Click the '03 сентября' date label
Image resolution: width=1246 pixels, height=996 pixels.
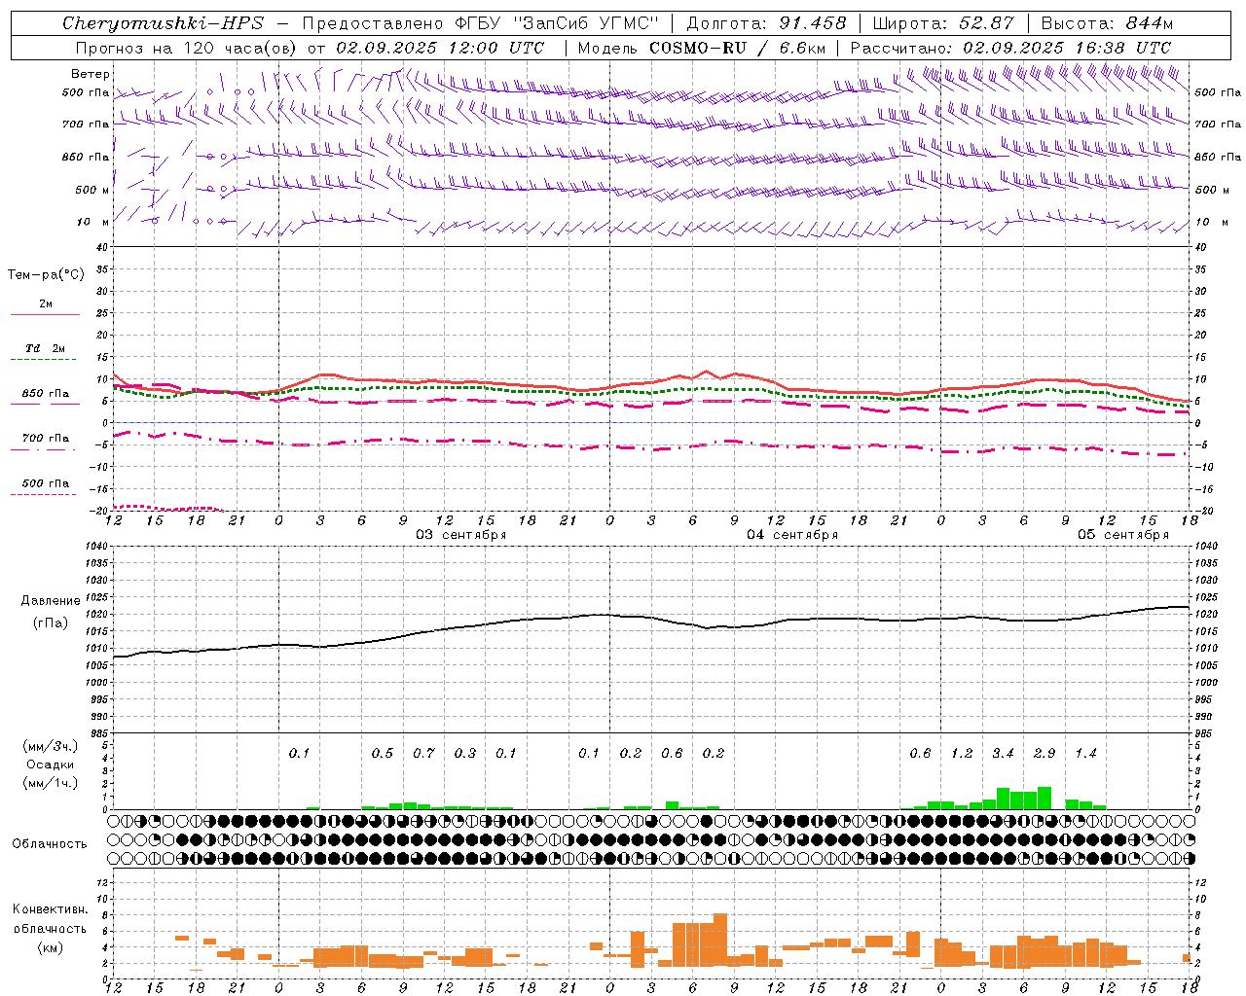[460, 535]
